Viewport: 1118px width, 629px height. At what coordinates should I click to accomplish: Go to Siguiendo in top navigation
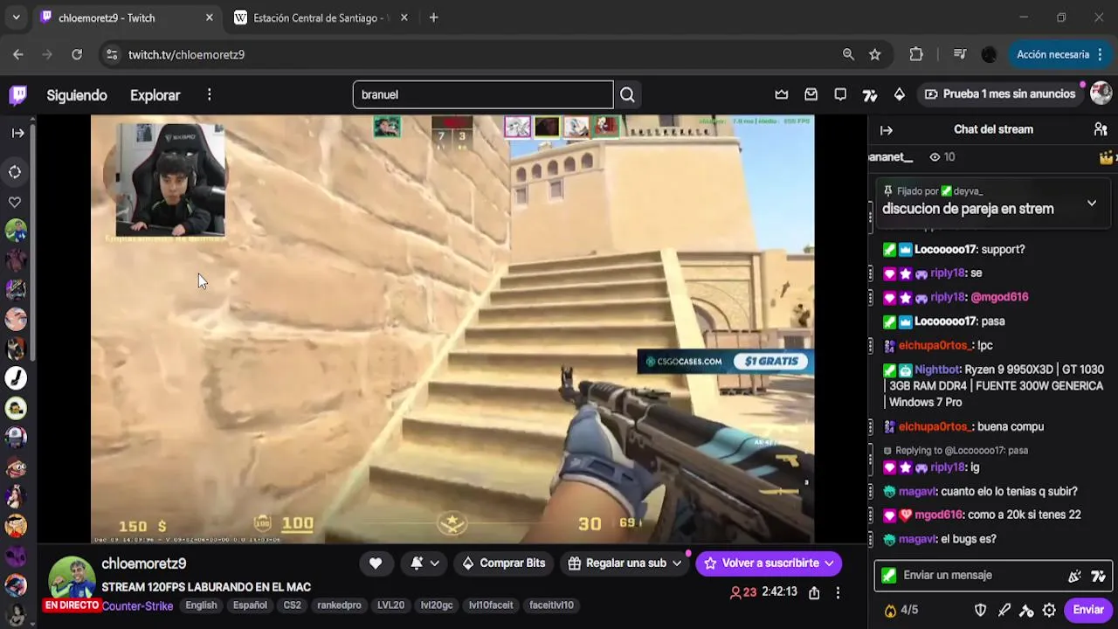(x=77, y=95)
